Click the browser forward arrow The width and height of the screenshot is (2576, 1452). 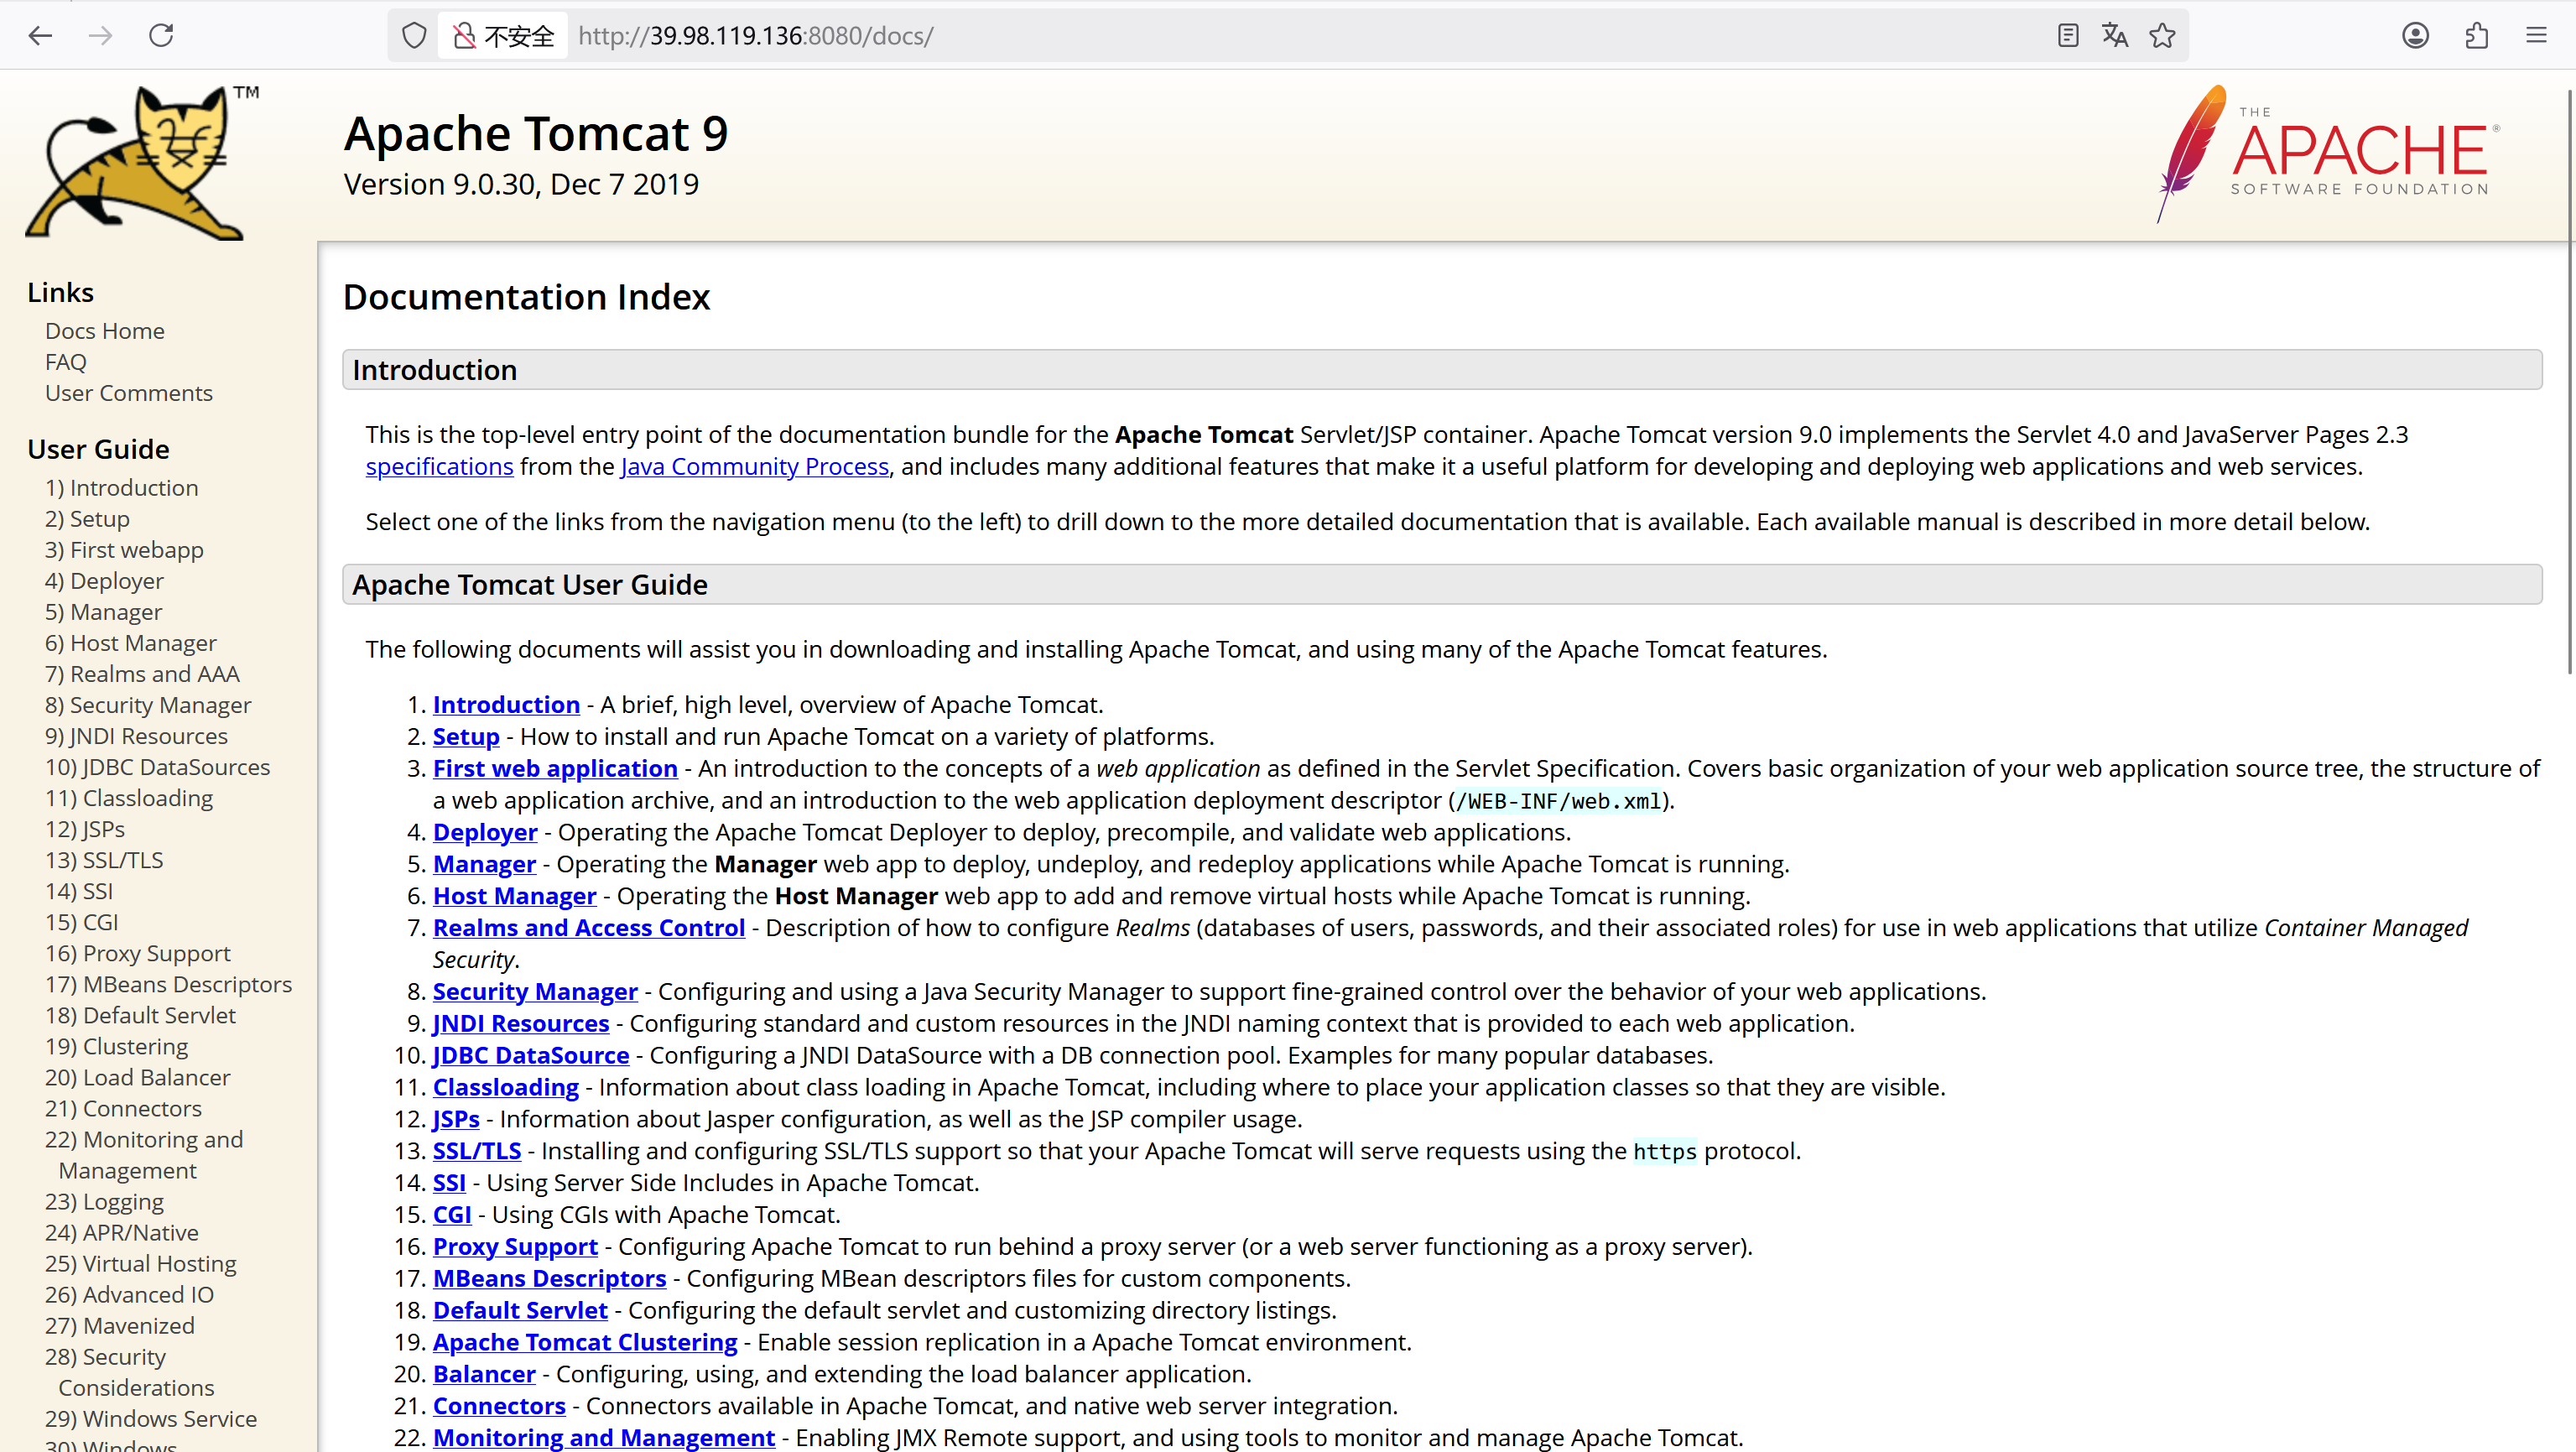(x=100, y=36)
